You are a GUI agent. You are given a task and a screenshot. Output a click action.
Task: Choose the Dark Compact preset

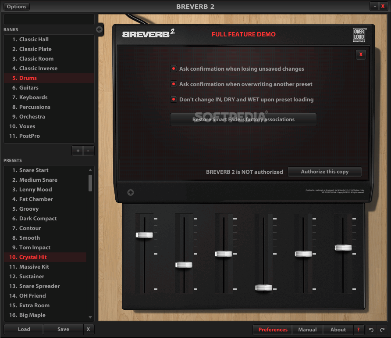45,219
